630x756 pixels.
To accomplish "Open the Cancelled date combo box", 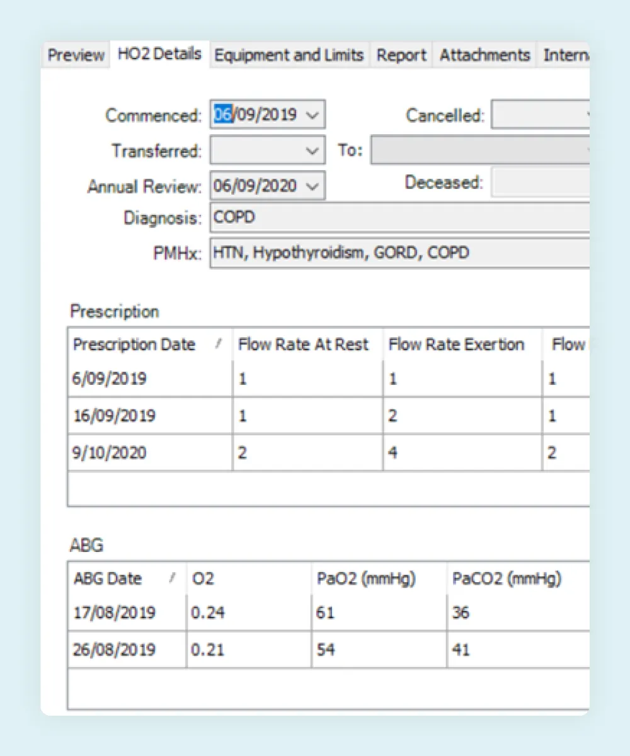I will pyautogui.click(x=541, y=115).
